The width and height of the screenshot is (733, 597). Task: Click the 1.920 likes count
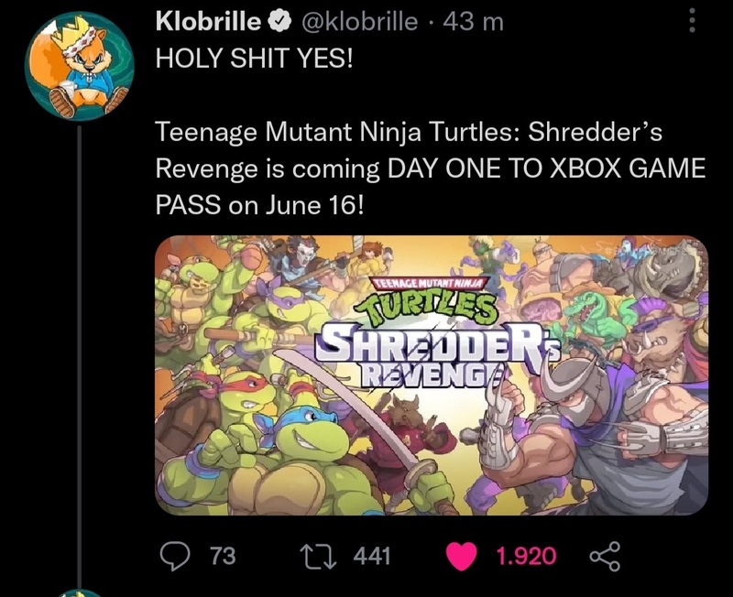tap(525, 556)
